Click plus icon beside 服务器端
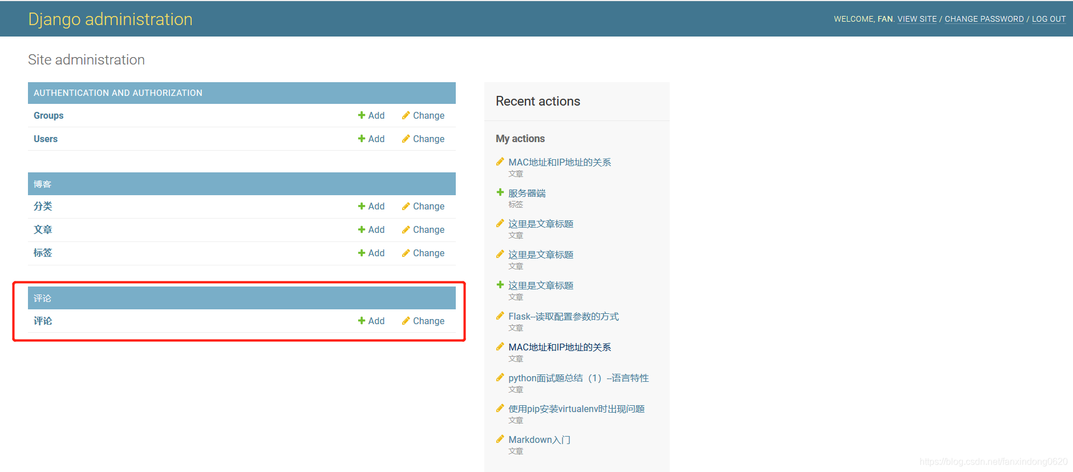Screen dimensions: 1073x472 click(x=500, y=192)
